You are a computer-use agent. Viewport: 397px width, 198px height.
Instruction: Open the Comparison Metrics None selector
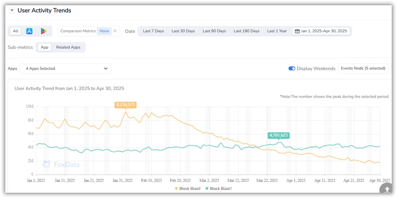coord(104,31)
